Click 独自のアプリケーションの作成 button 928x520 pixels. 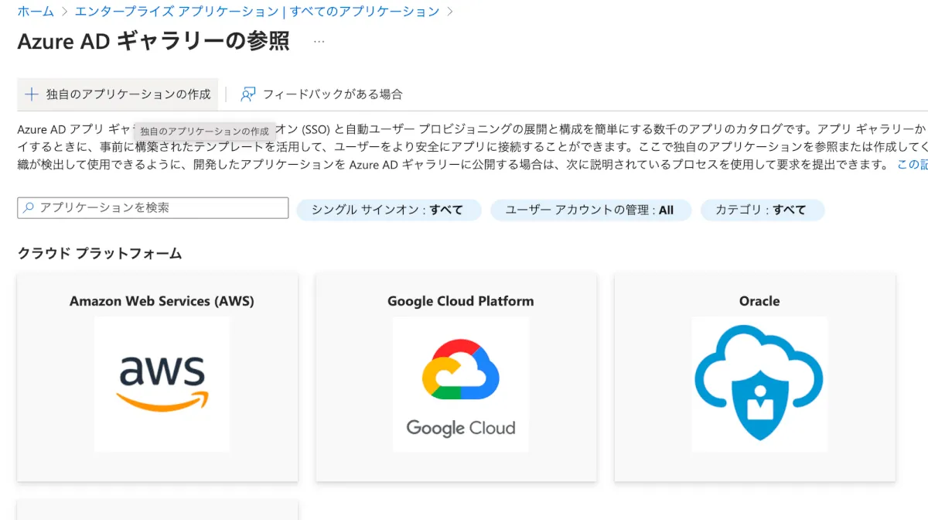coord(118,94)
